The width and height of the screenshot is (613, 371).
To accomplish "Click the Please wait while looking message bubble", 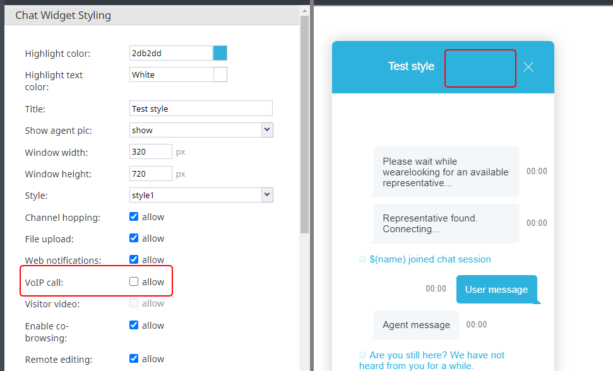I will pyautogui.click(x=446, y=172).
